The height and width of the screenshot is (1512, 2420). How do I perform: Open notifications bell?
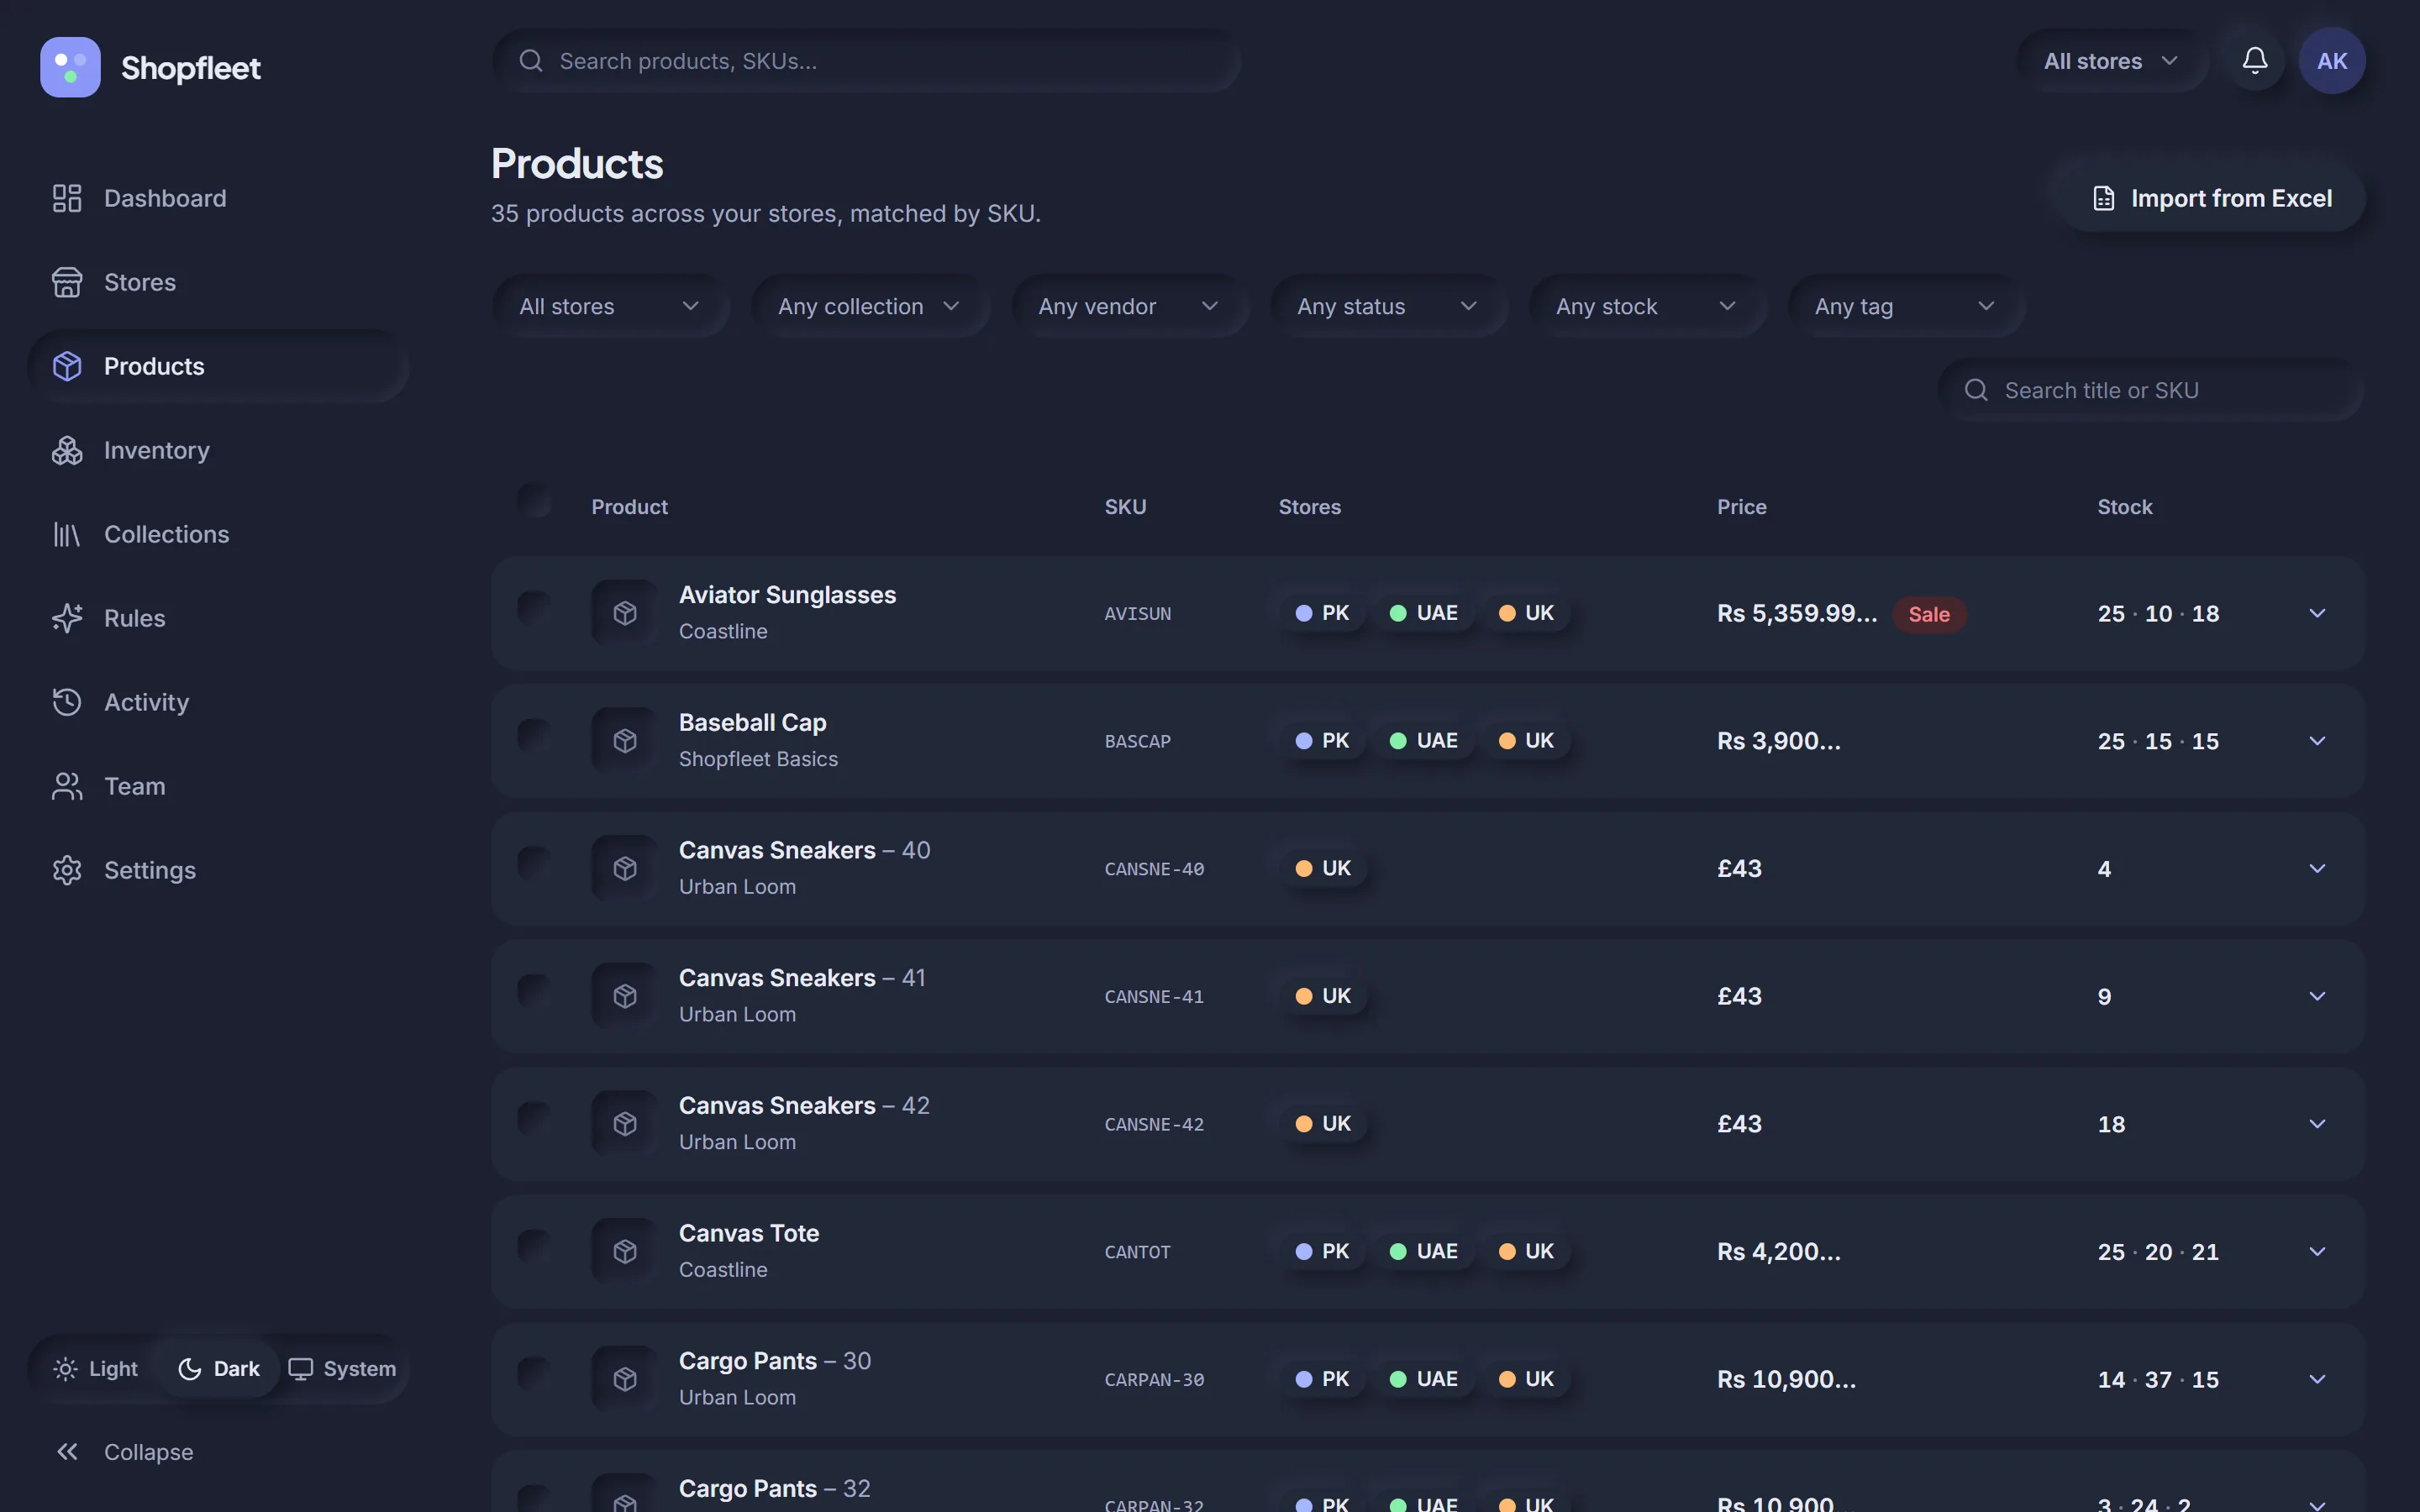[x=2254, y=61]
